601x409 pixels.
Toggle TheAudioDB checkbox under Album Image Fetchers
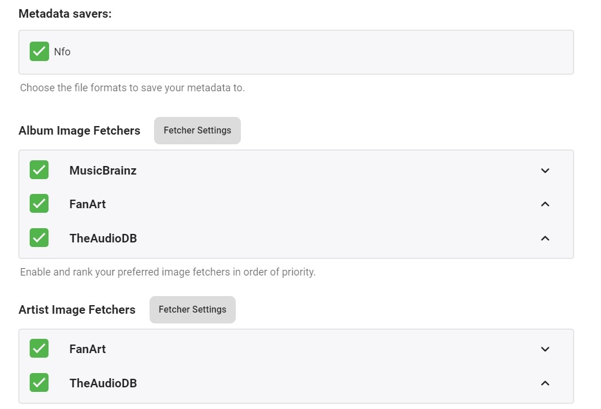pos(39,238)
